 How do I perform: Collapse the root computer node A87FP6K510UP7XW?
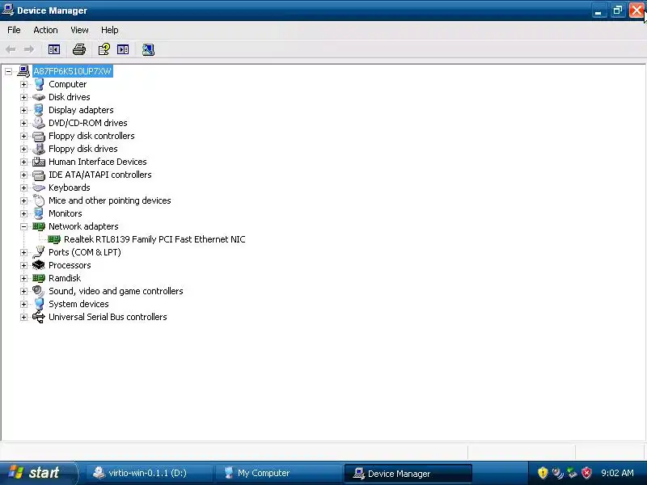click(x=8, y=71)
